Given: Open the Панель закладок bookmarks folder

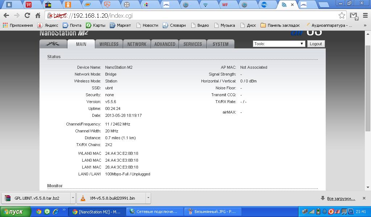Looking at the screenshot, I should tap(280, 25).
